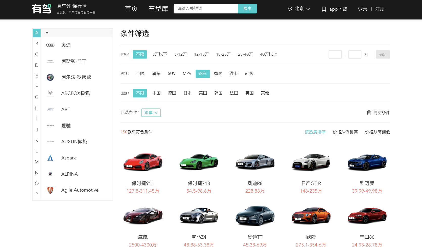This screenshot has width=422, height=247.
Task: Select 不限 in the price row
Action: (x=140, y=54)
